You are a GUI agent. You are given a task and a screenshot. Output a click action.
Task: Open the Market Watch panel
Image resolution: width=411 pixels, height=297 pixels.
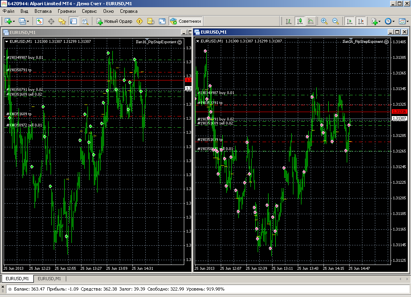tap(40, 21)
